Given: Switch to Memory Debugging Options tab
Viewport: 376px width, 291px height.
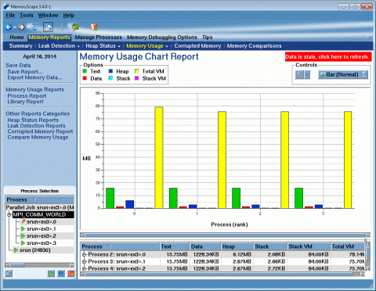Looking at the screenshot, I should coord(162,38).
